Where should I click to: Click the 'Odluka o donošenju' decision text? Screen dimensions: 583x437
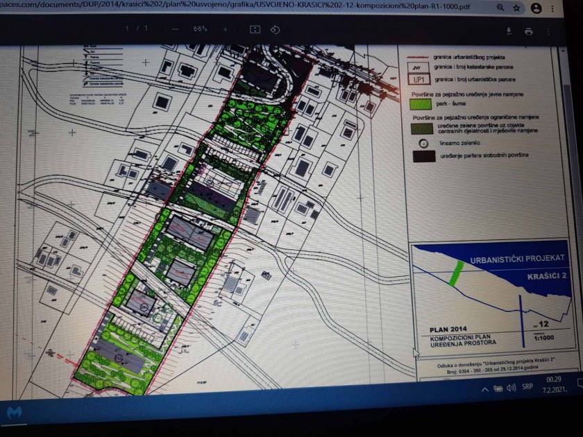click(496, 363)
